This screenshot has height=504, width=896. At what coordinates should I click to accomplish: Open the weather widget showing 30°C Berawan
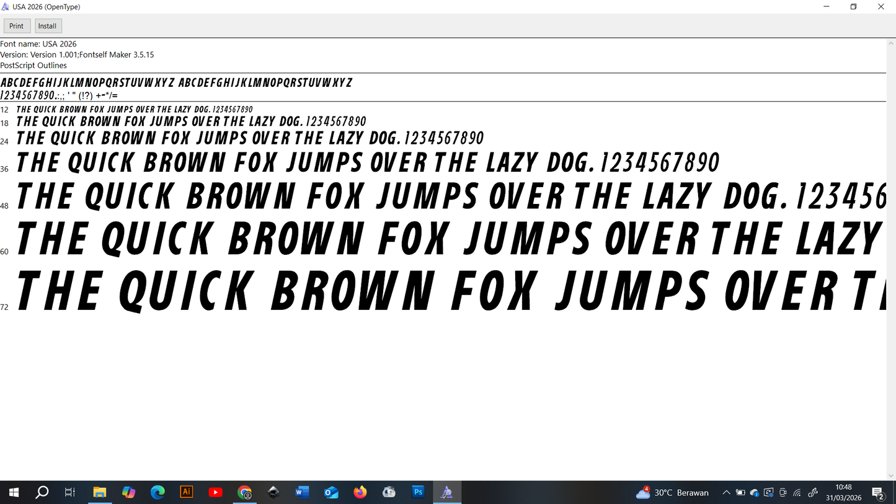pos(672,493)
